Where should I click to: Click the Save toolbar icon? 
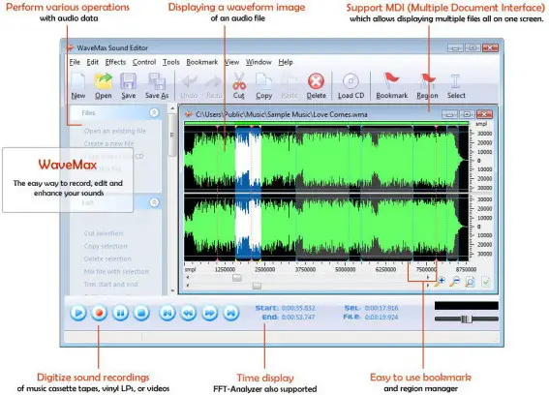pyautogui.click(x=128, y=81)
